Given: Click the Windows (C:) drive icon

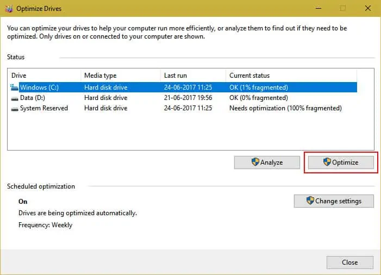Looking at the screenshot, I should pos(14,87).
